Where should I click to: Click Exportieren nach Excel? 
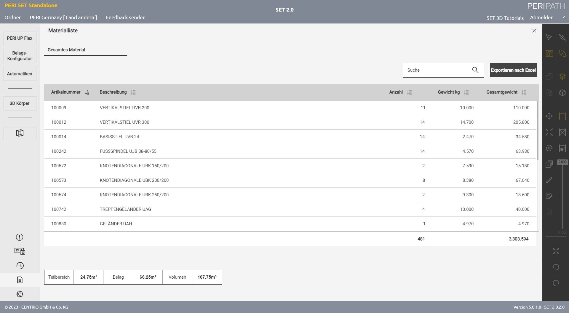(513, 70)
